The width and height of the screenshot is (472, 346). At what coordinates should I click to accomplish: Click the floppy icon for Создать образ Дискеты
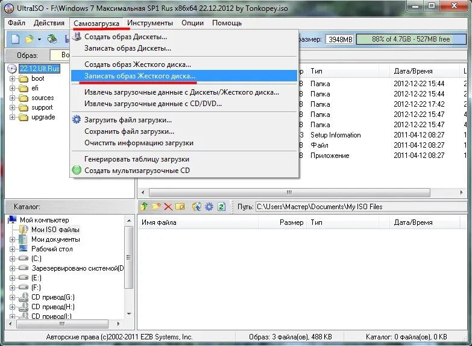tap(77, 37)
